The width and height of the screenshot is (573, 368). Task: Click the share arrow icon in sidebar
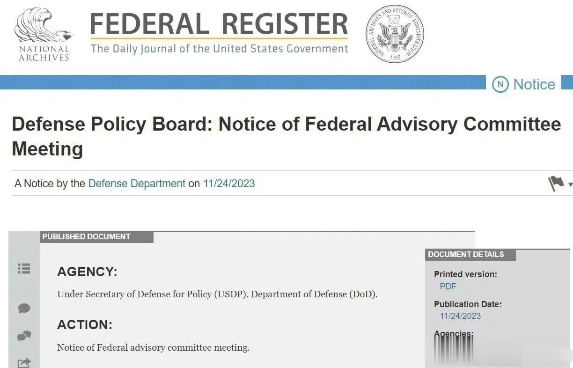pyautogui.click(x=24, y=363)
